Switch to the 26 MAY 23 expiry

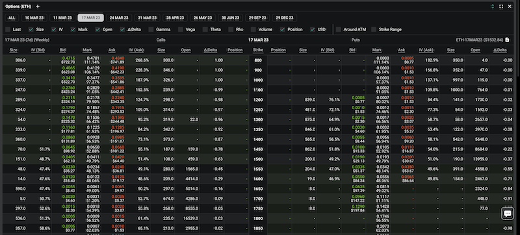coord(203,18)
